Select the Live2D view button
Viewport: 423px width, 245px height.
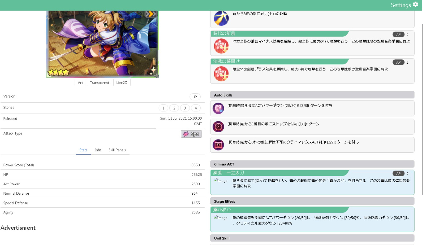(122, 83)
